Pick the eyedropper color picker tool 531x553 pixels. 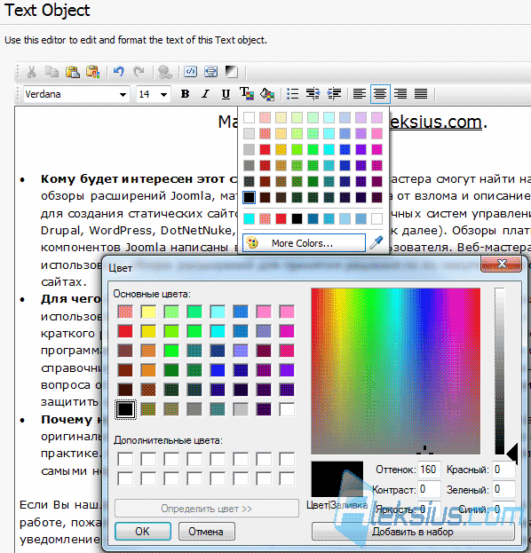pos(376,243)
